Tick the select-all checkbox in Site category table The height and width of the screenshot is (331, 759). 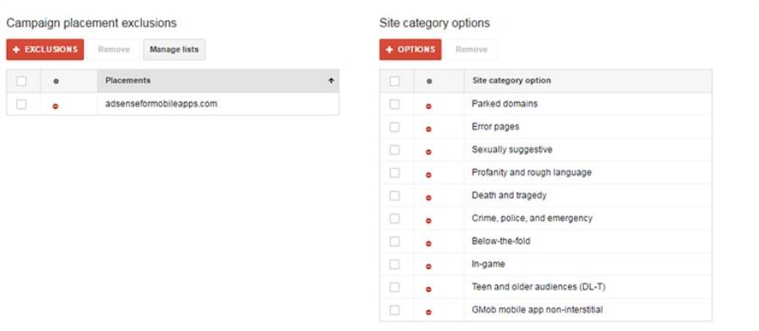tap(395, 81)
